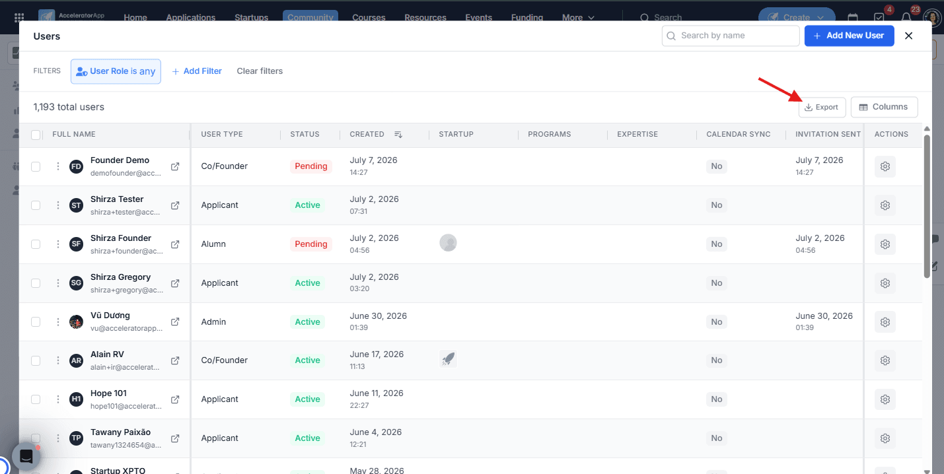Open the Funding menu item
The height and width of the screenshot is (474, 944).
527,18
